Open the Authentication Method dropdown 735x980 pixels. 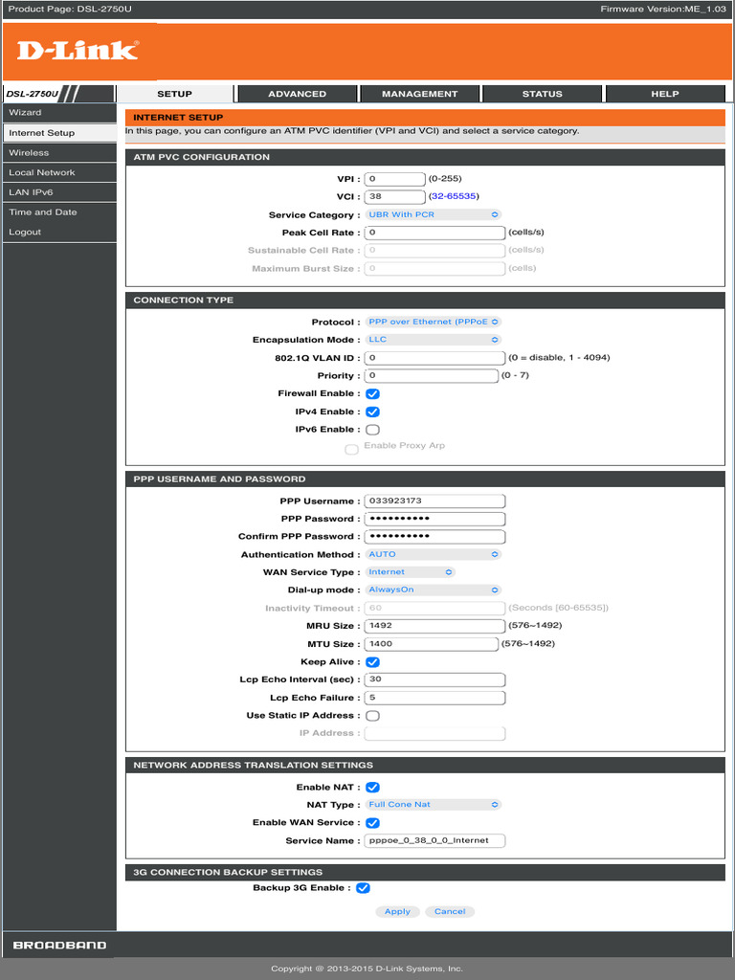[x=434, y=554]
